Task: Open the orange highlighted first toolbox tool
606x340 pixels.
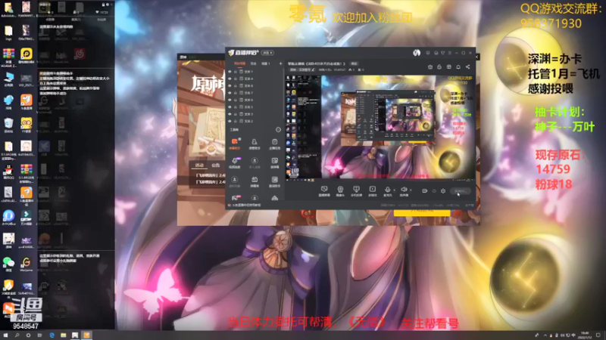Action: click(x=235, y=144)
